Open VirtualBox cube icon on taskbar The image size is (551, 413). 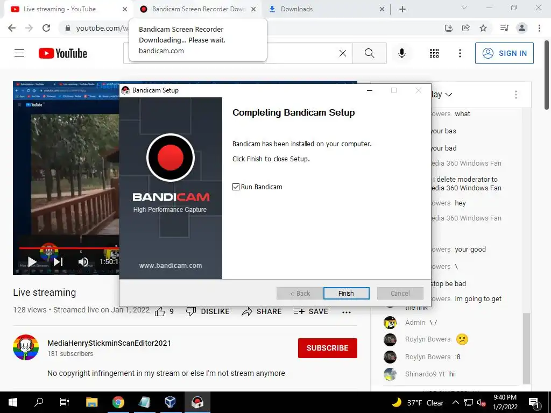coord(170,402)
